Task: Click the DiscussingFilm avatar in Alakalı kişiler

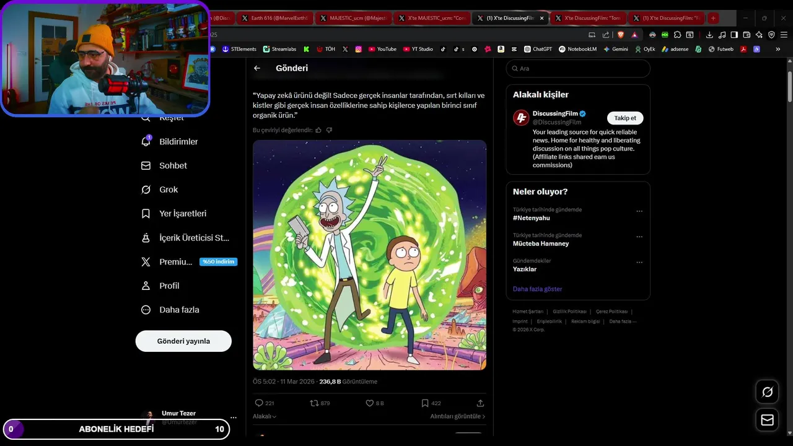Action: [521, 118]
